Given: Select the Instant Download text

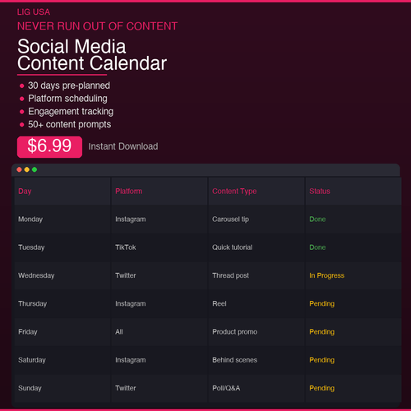Looking at the screenshot, I should (123, 146).
